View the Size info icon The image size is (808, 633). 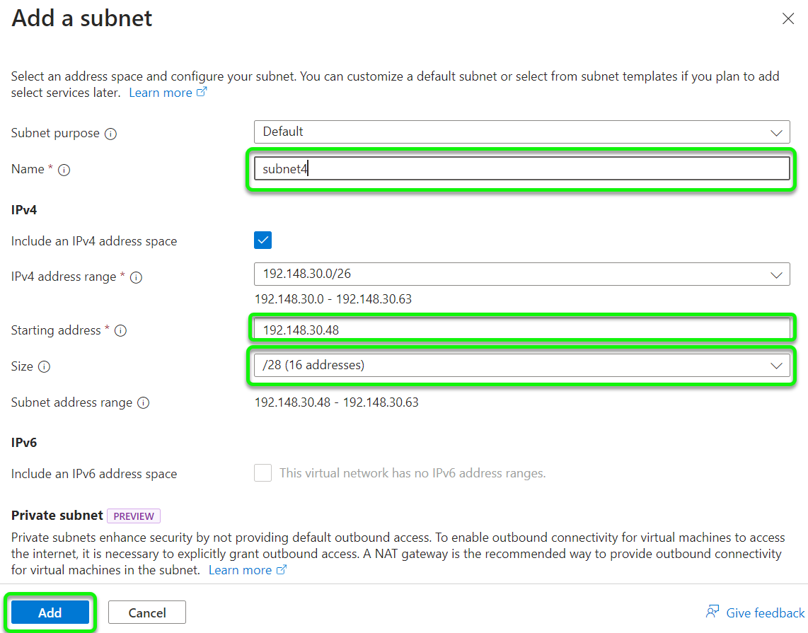[x=45, y=366]
